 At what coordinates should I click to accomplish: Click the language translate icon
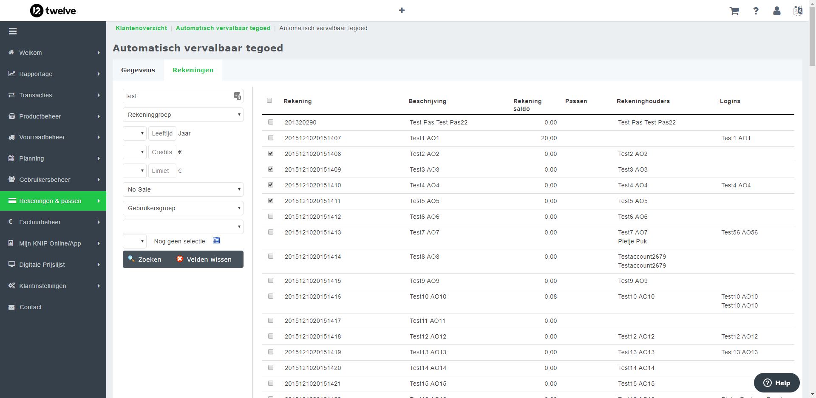click(x=798, y=11)
